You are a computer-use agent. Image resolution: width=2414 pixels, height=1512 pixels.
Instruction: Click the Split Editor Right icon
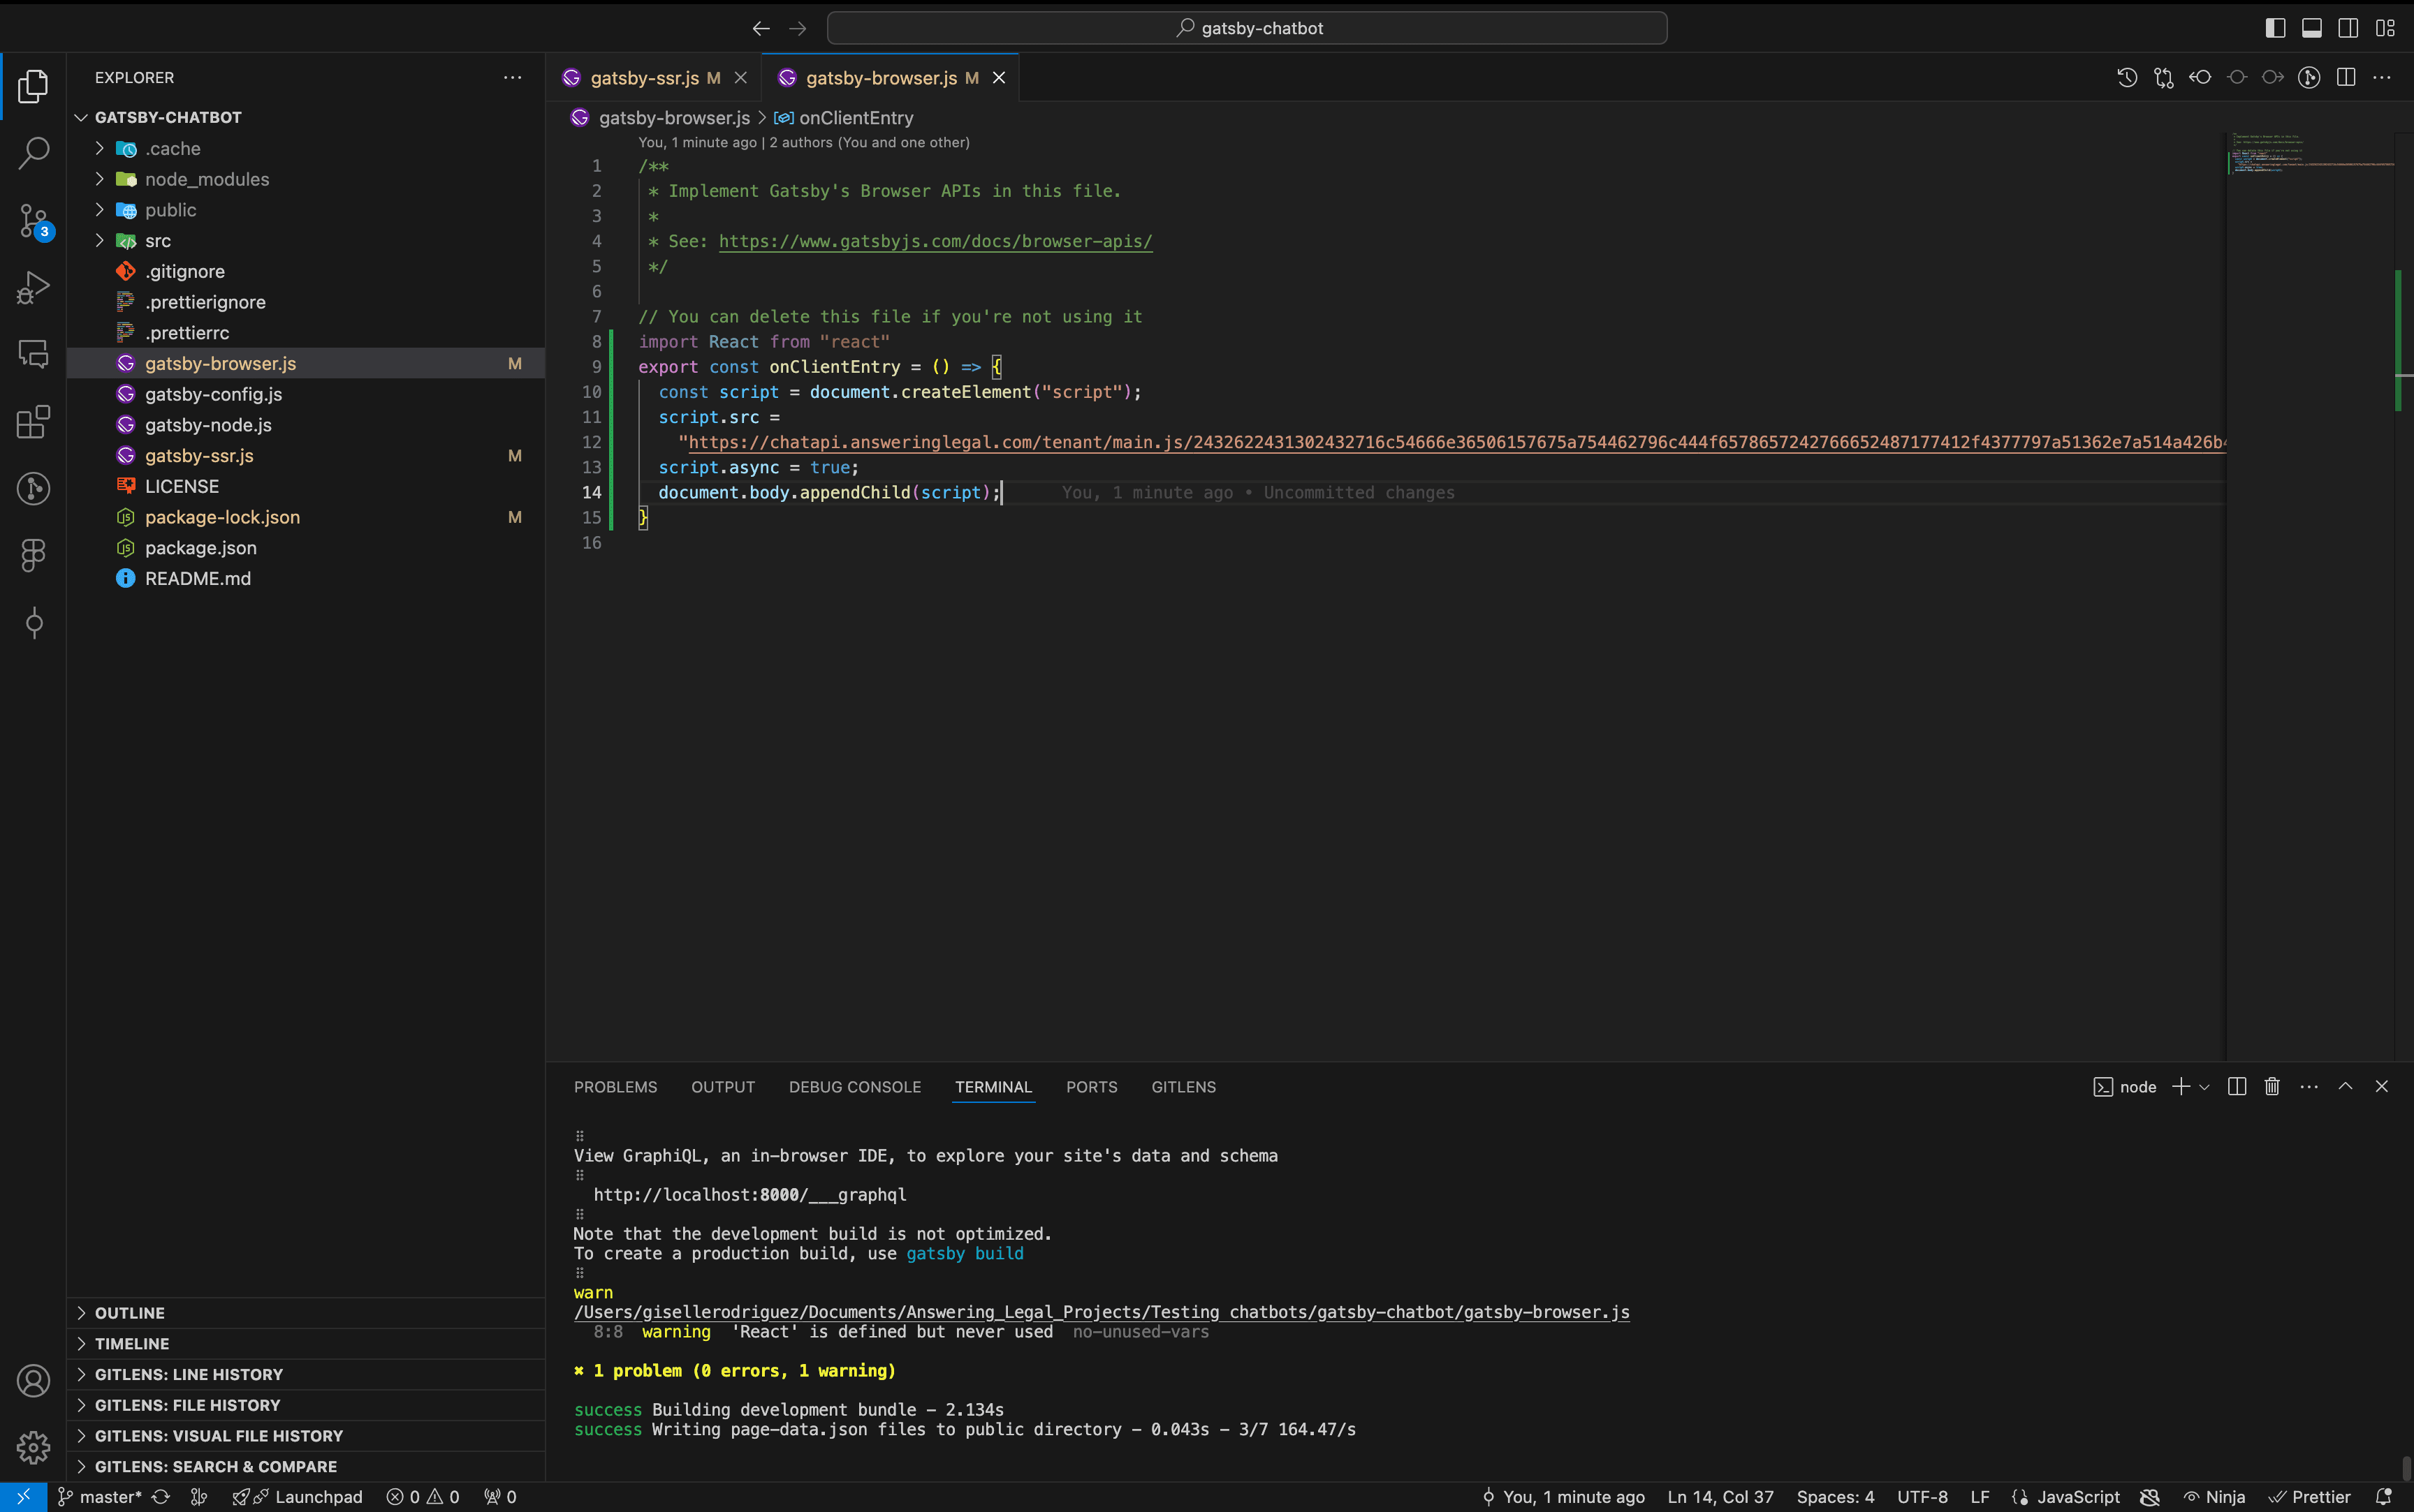[2346, 77]
